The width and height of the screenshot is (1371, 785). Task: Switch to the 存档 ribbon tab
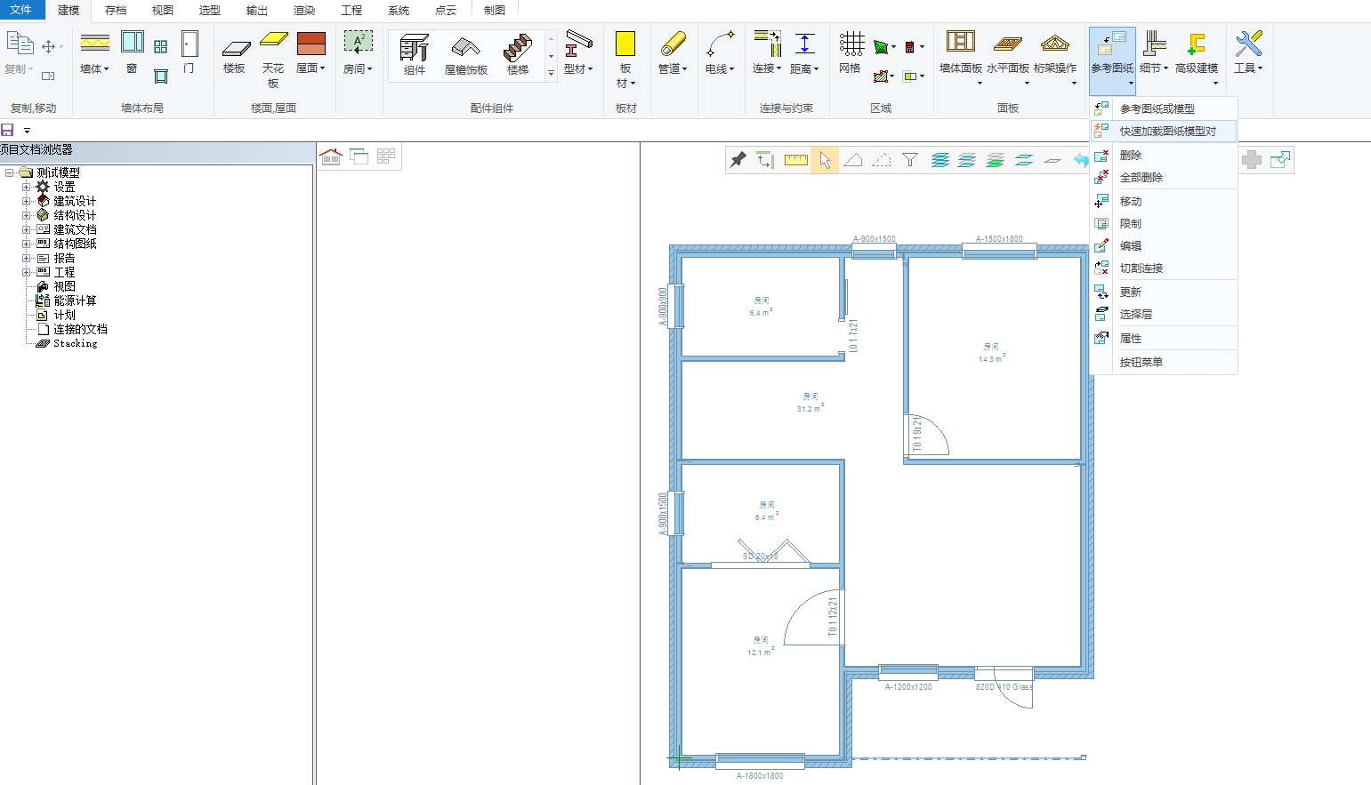(x=116, y=11)
